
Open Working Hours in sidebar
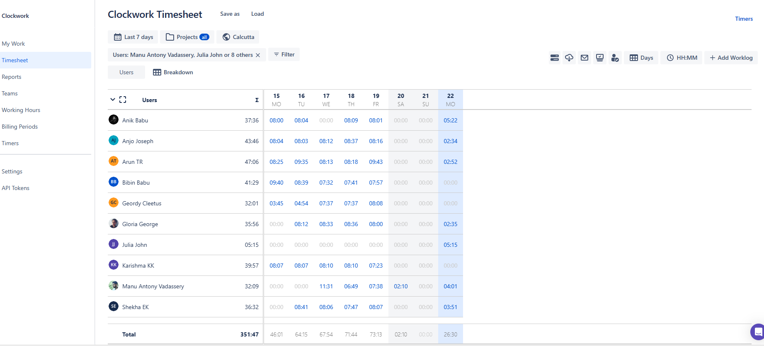pos(21,110)
